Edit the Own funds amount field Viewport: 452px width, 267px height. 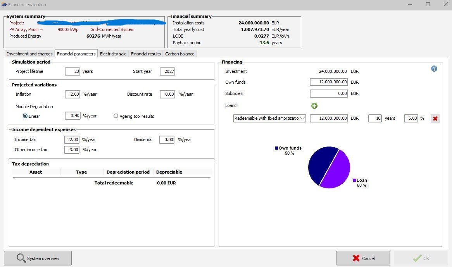tap(329, 82)
